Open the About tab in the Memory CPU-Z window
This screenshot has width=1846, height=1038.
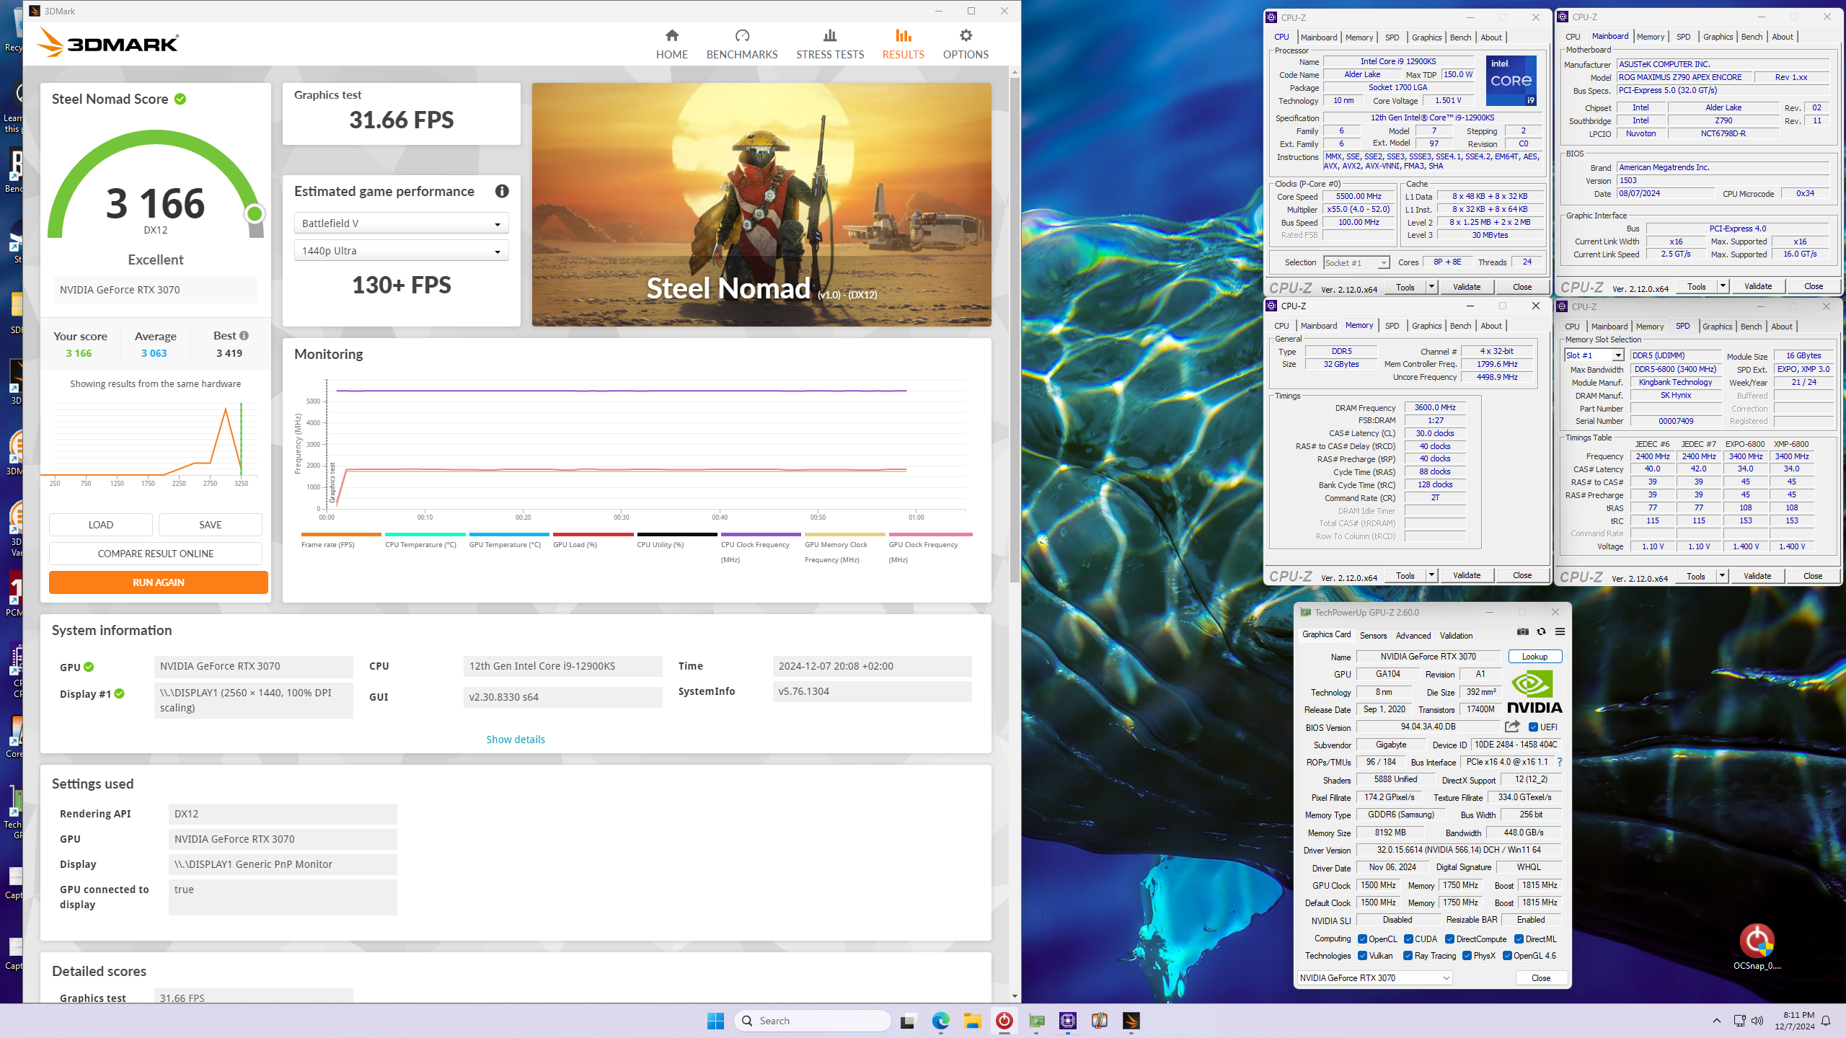click(1491, 326)
